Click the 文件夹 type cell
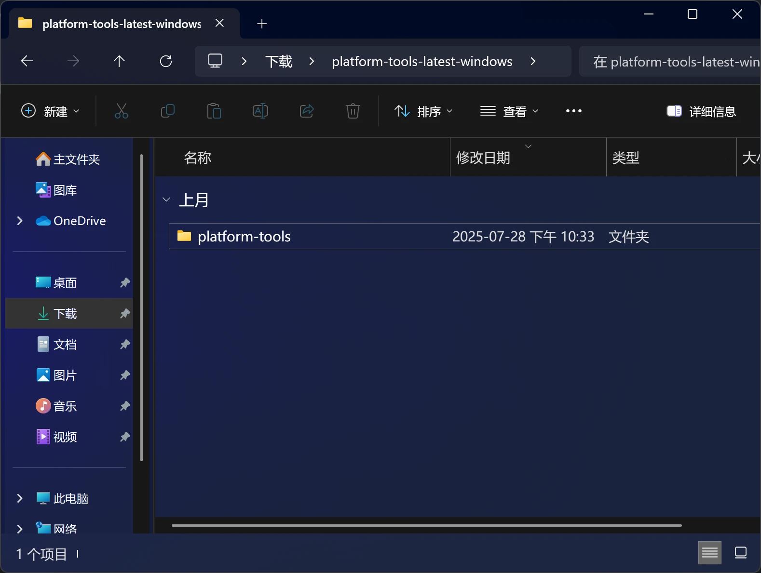The image size is (761, 573). (x=629, y=237)
